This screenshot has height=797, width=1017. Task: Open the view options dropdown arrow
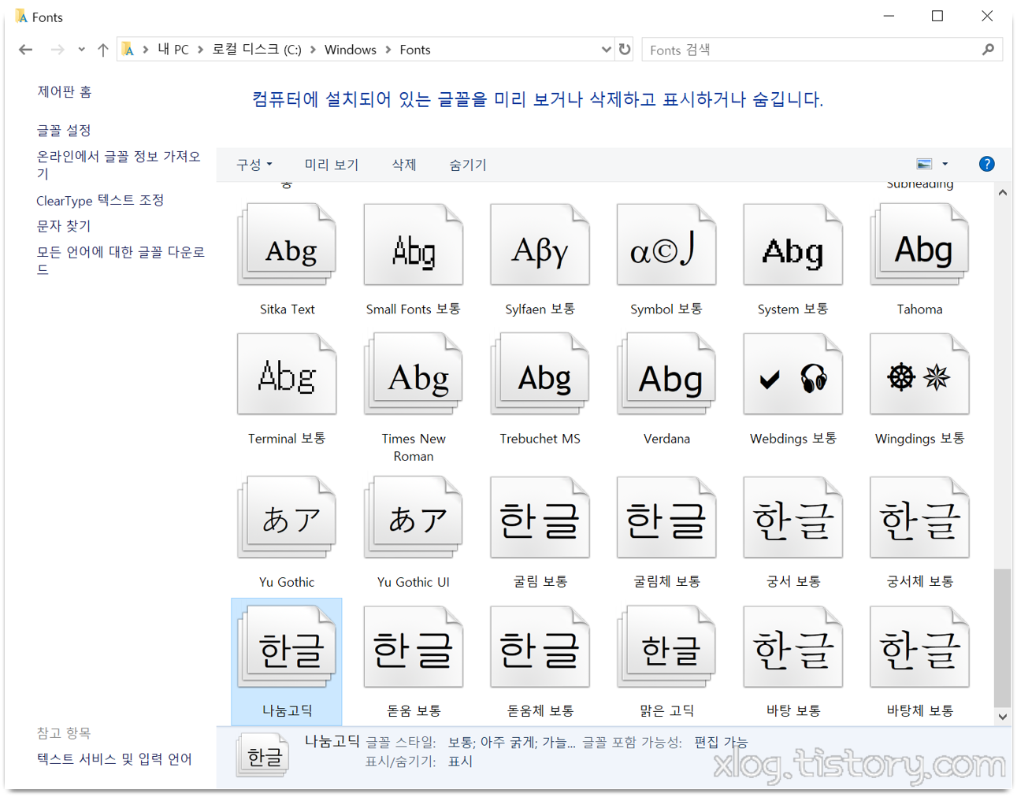tap(945, 164)
